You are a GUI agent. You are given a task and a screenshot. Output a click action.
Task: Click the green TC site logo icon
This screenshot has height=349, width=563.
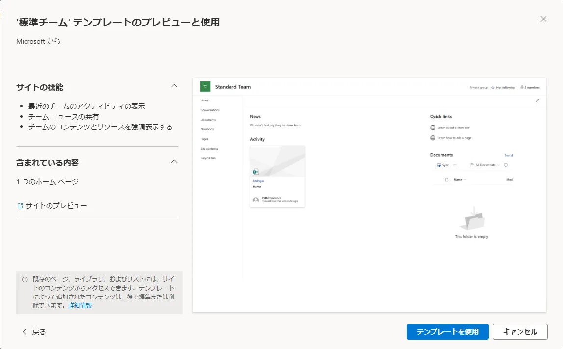[205, 87]
